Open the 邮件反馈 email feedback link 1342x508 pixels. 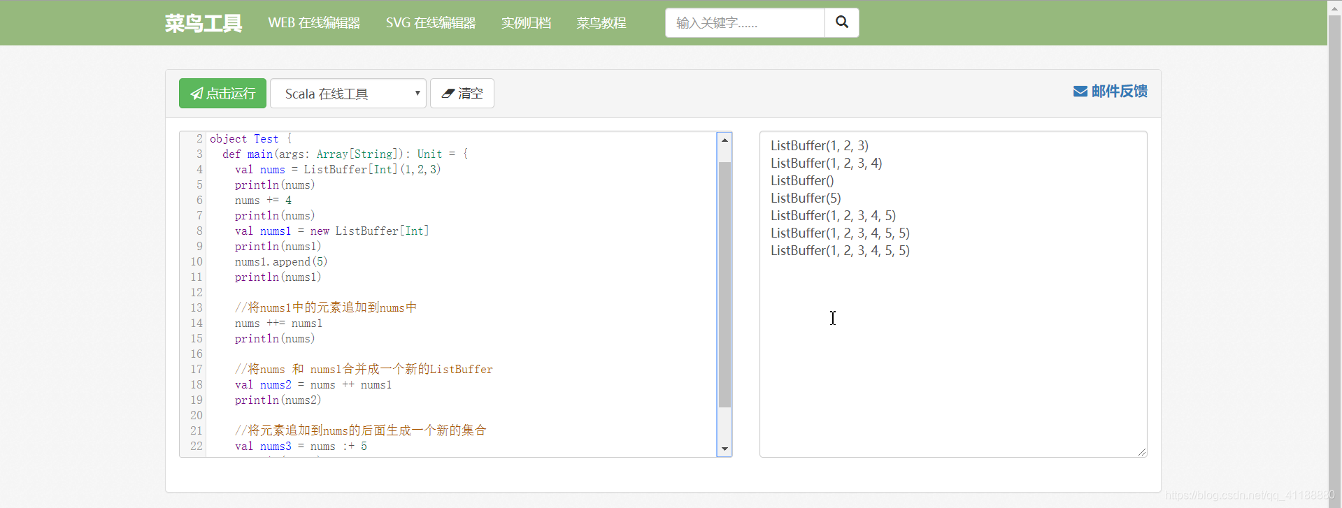coord(1110,92)
